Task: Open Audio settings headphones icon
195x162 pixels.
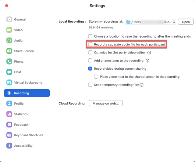Action: (9, 40)
